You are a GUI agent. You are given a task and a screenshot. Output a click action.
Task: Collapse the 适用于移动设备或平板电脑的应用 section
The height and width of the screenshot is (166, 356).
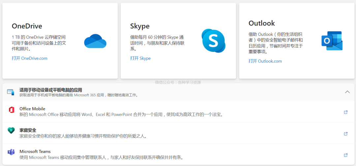(347, 92)
